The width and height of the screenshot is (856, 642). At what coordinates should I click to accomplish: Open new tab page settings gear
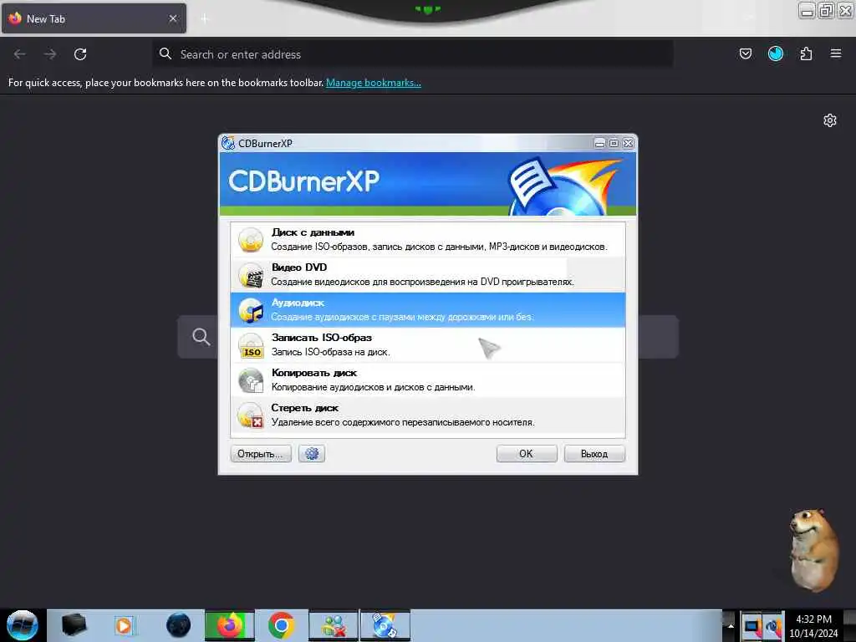[830, 120]
